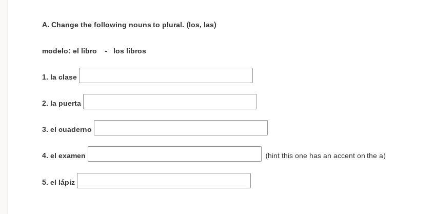The image size is (434, 214).
Task: Click the dash between libro and los libros
Action: [106, 51]
